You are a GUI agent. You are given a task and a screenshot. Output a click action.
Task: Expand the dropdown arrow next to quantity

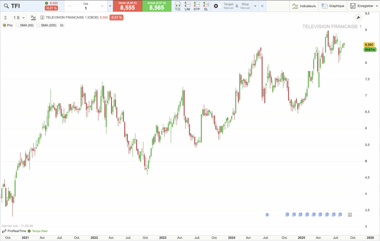pos(110,6)
